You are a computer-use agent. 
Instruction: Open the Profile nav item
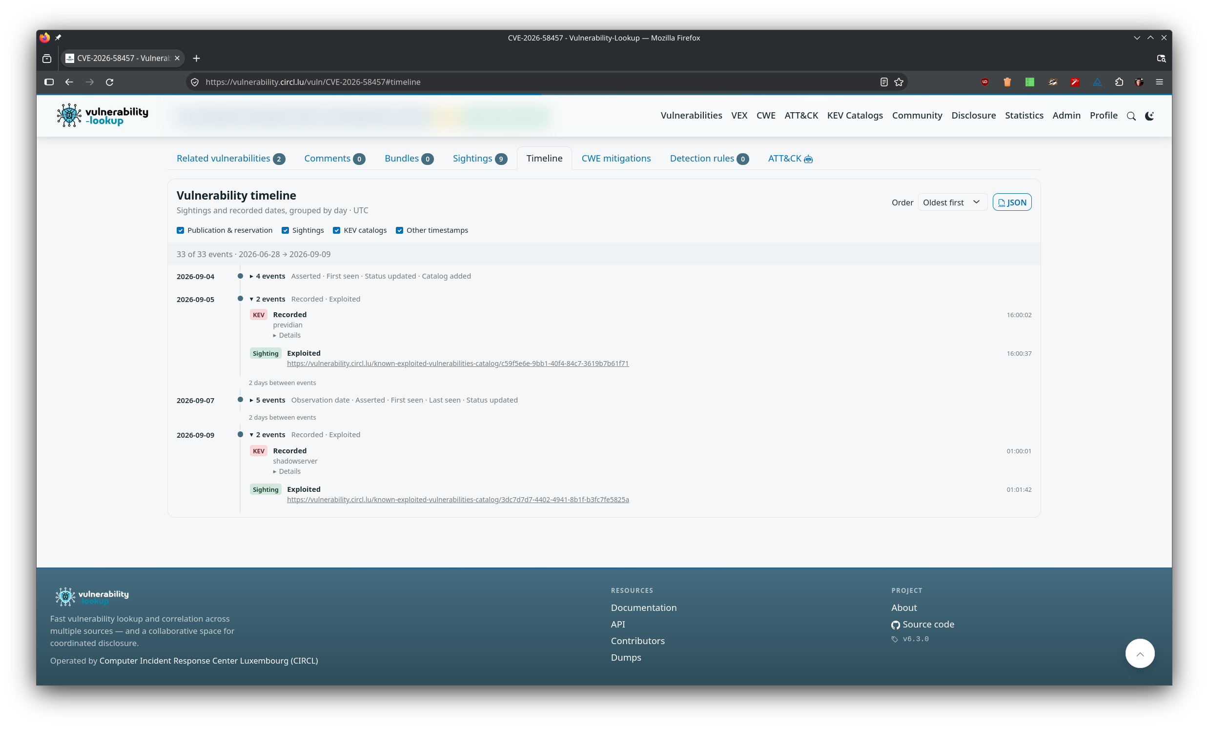1103,116
